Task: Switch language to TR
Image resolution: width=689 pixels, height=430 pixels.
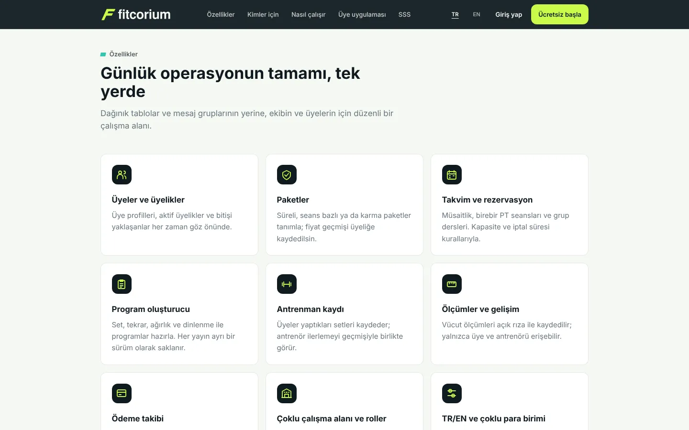Action: (x=455, y=14)
